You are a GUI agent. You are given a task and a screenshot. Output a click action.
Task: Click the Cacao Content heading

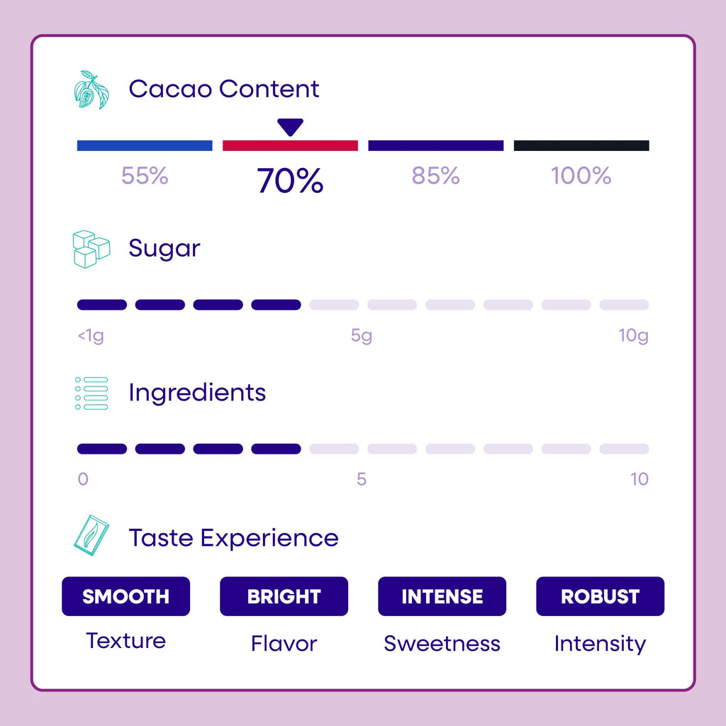click(x=224, y=89)
